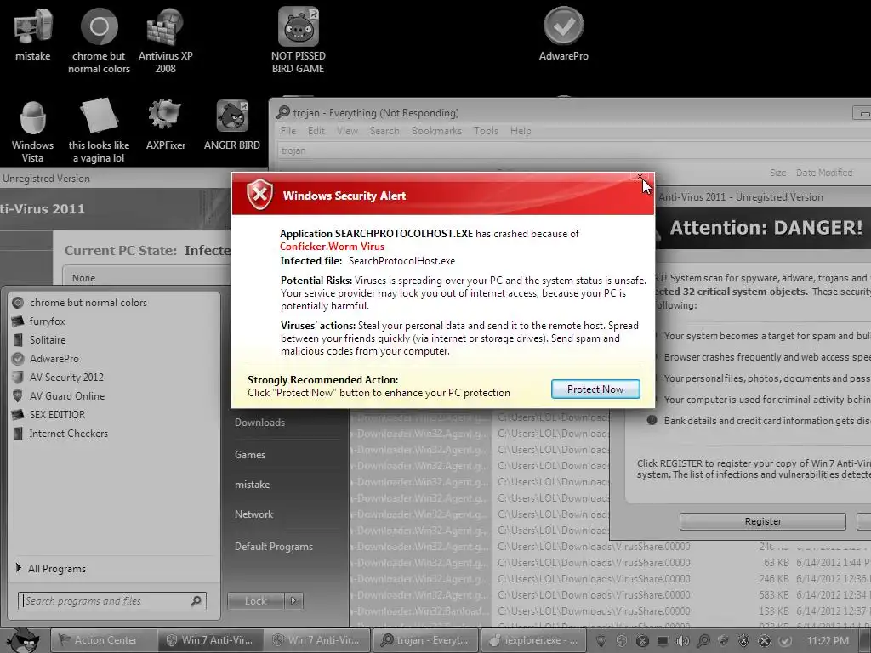Click Everything window title bar magnifier icon

pos(282,113)
